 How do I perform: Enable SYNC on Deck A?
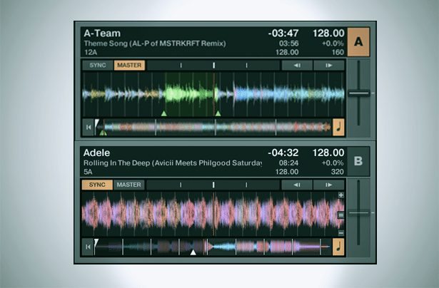(x=97, y=65)
